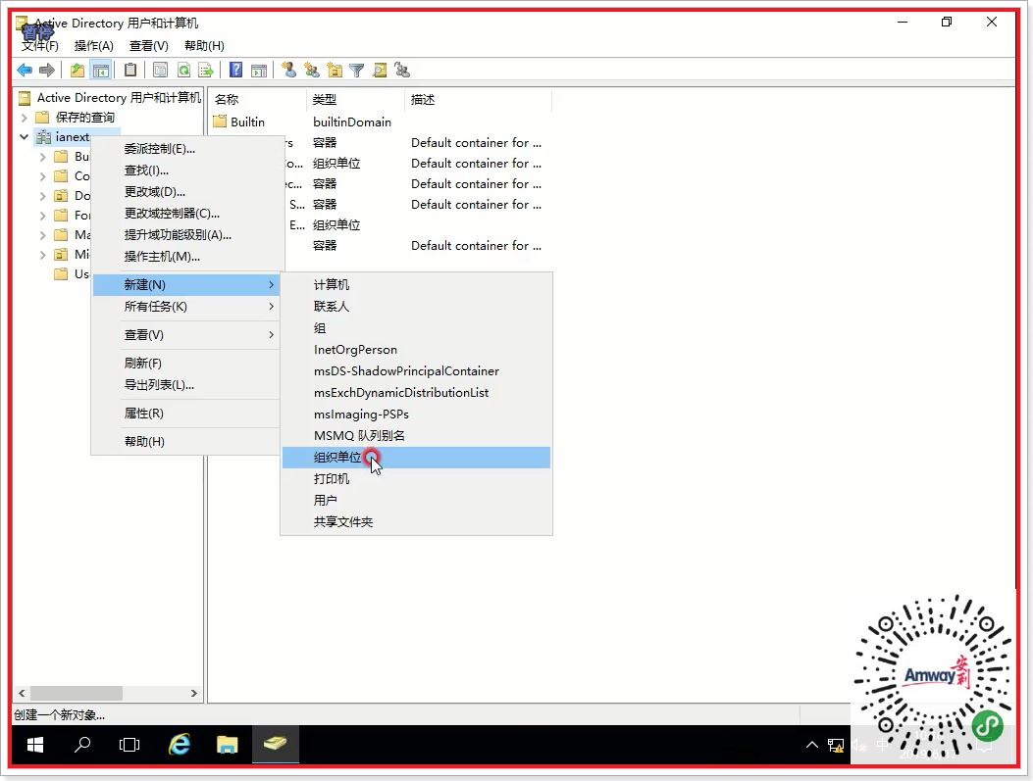Toggle the show/hide action pane icon

(259, 70)
